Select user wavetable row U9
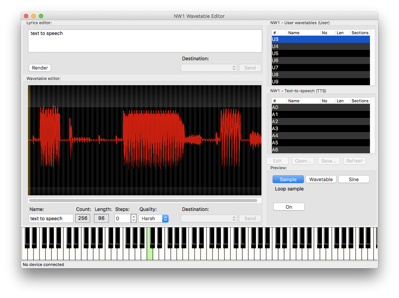 (321, 82)
